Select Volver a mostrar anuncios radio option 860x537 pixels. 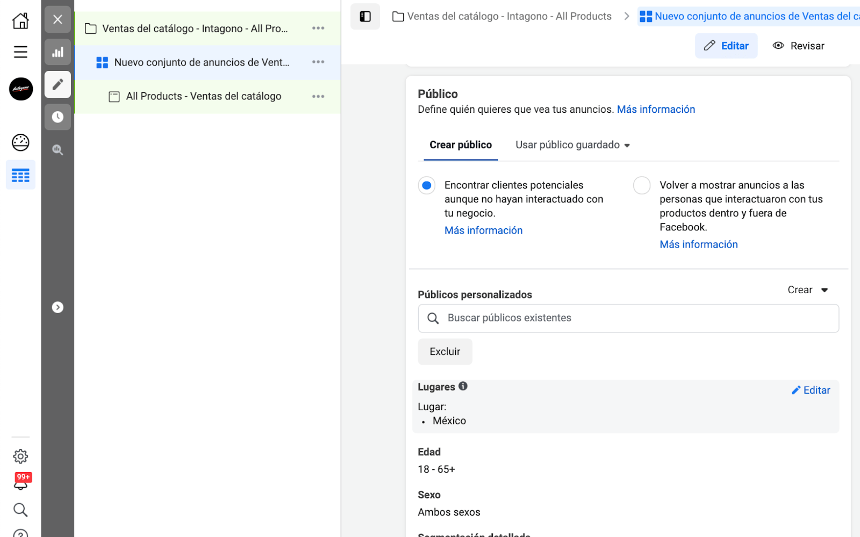pyautogui.click(x=642, y=185)
